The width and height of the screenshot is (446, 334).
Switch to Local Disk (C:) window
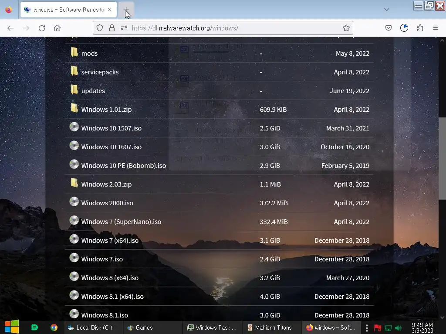pos(93,327)
